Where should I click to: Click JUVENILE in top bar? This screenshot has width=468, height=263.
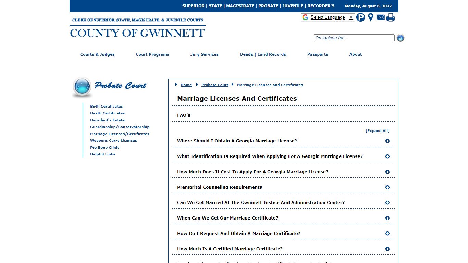click(293, 6)
